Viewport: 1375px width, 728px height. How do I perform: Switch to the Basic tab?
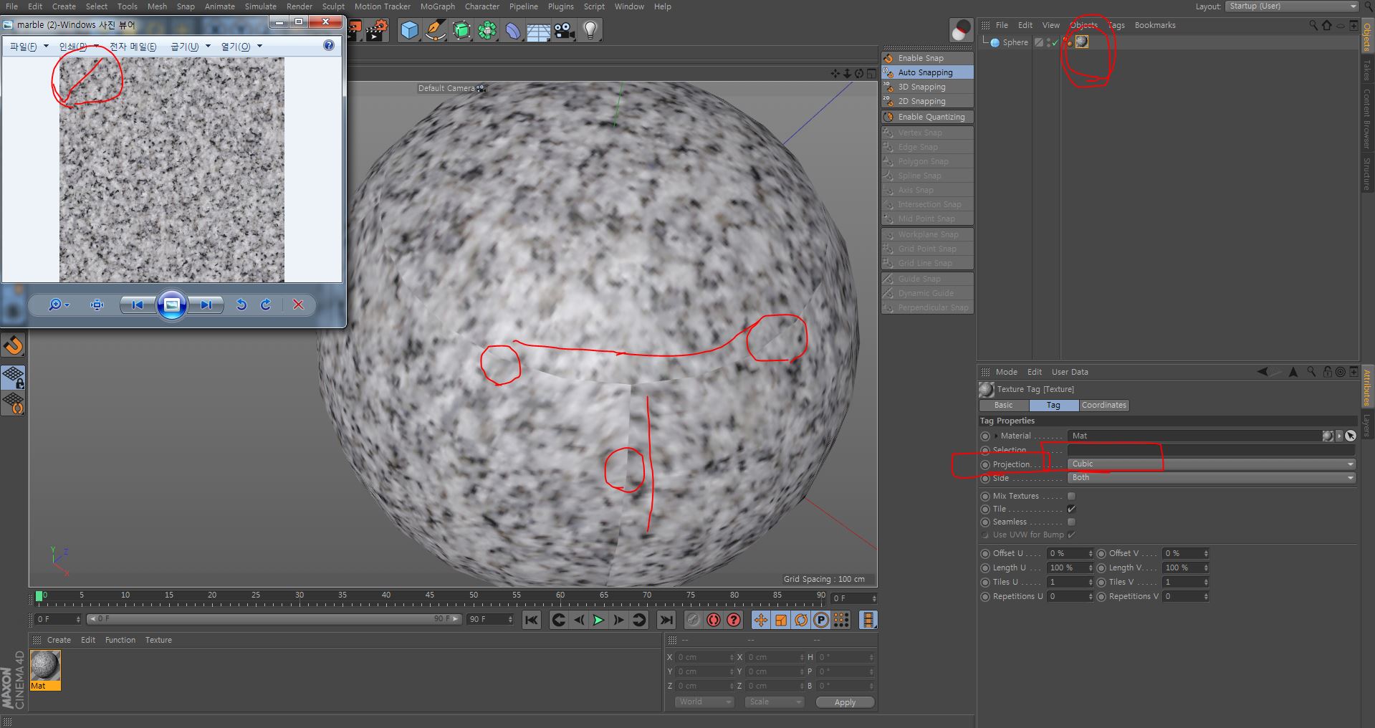click(x=1004, y=406)
